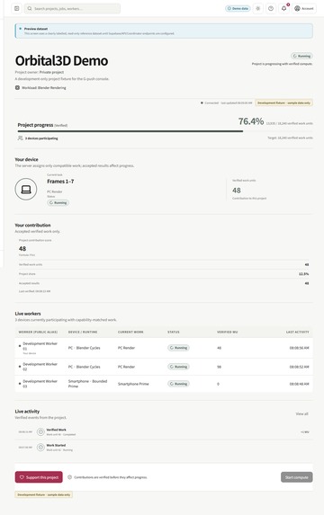The width and height of the screenshot is (324, 515).
Task: Click the Orbital3D Demo project title
Action: click(x=61, y=61)
